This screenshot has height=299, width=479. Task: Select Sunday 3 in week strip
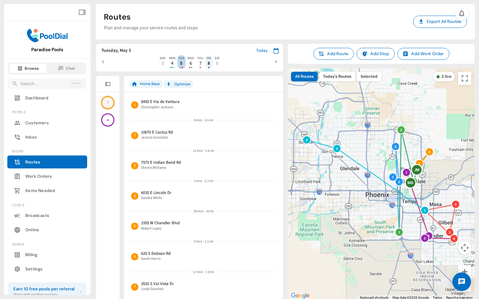tap(163, 62)
